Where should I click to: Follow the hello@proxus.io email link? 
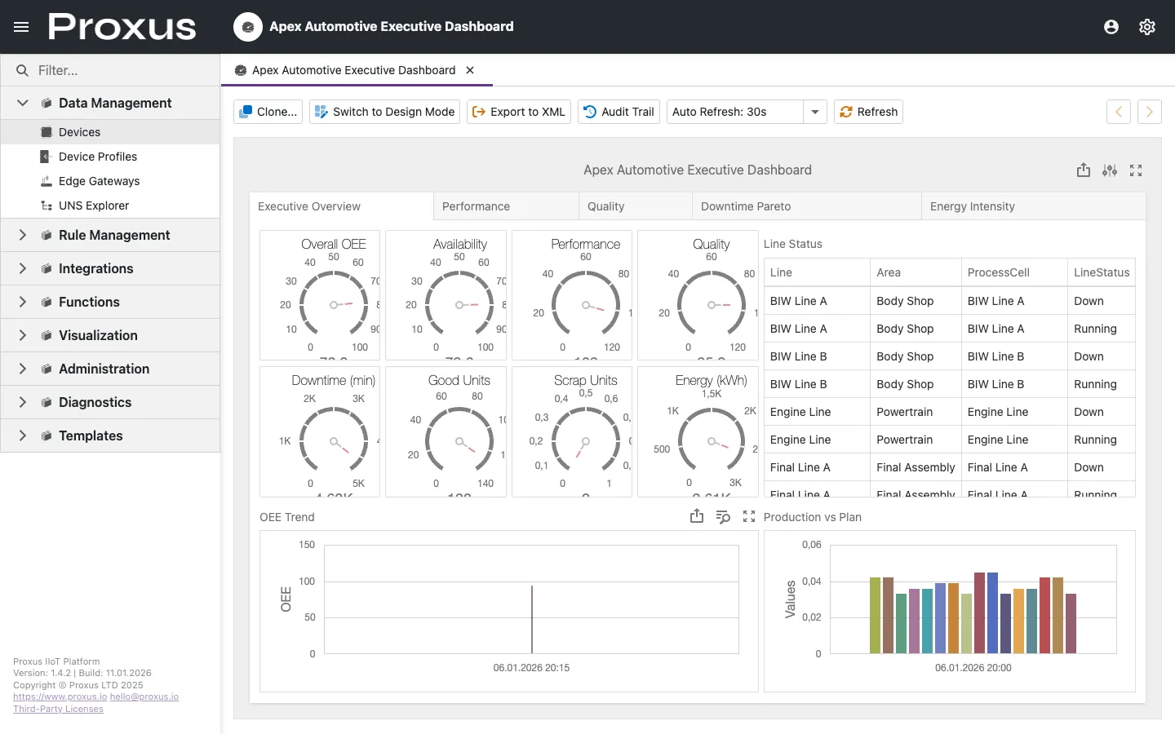point(144,696)
